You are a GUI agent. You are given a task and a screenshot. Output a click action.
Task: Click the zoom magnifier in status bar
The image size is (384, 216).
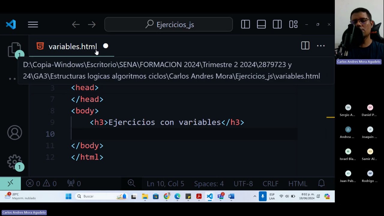pyautogui.click(x=131, y=183)
